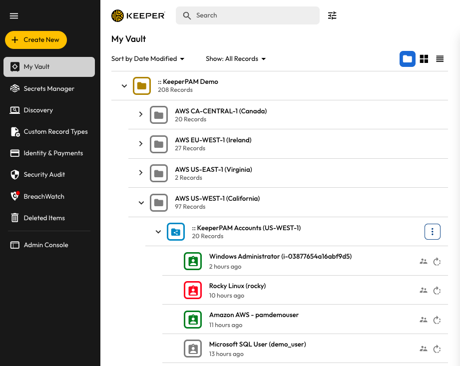
Task: Open Secrets Manager in the sidebar
Action: [49, 88]
